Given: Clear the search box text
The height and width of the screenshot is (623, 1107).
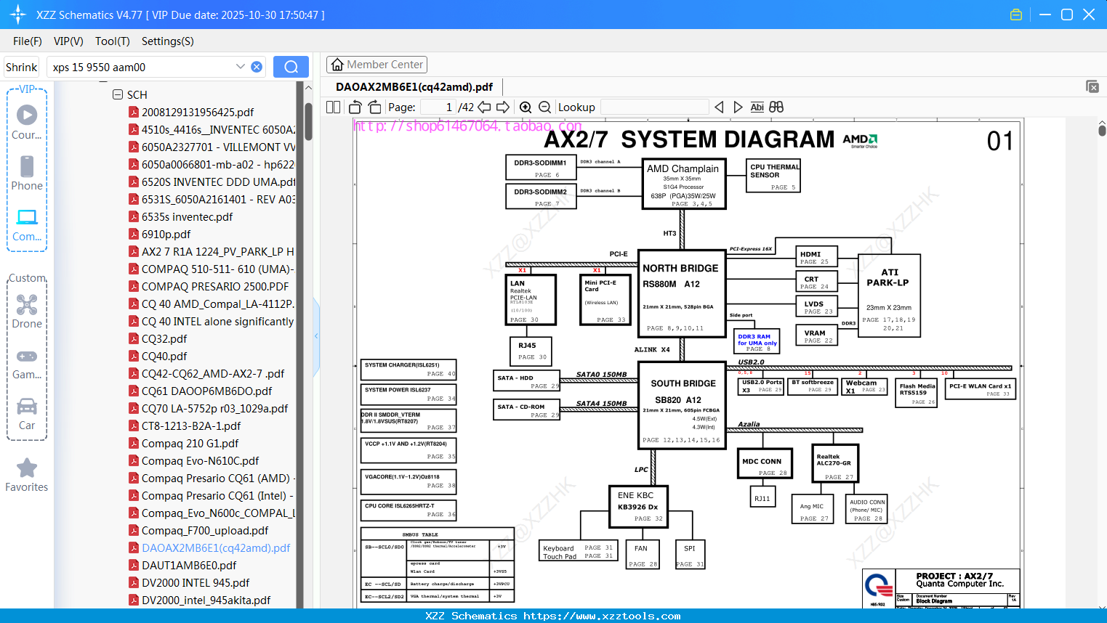Looking at the screenshot, I should click(x=257, y=67).
